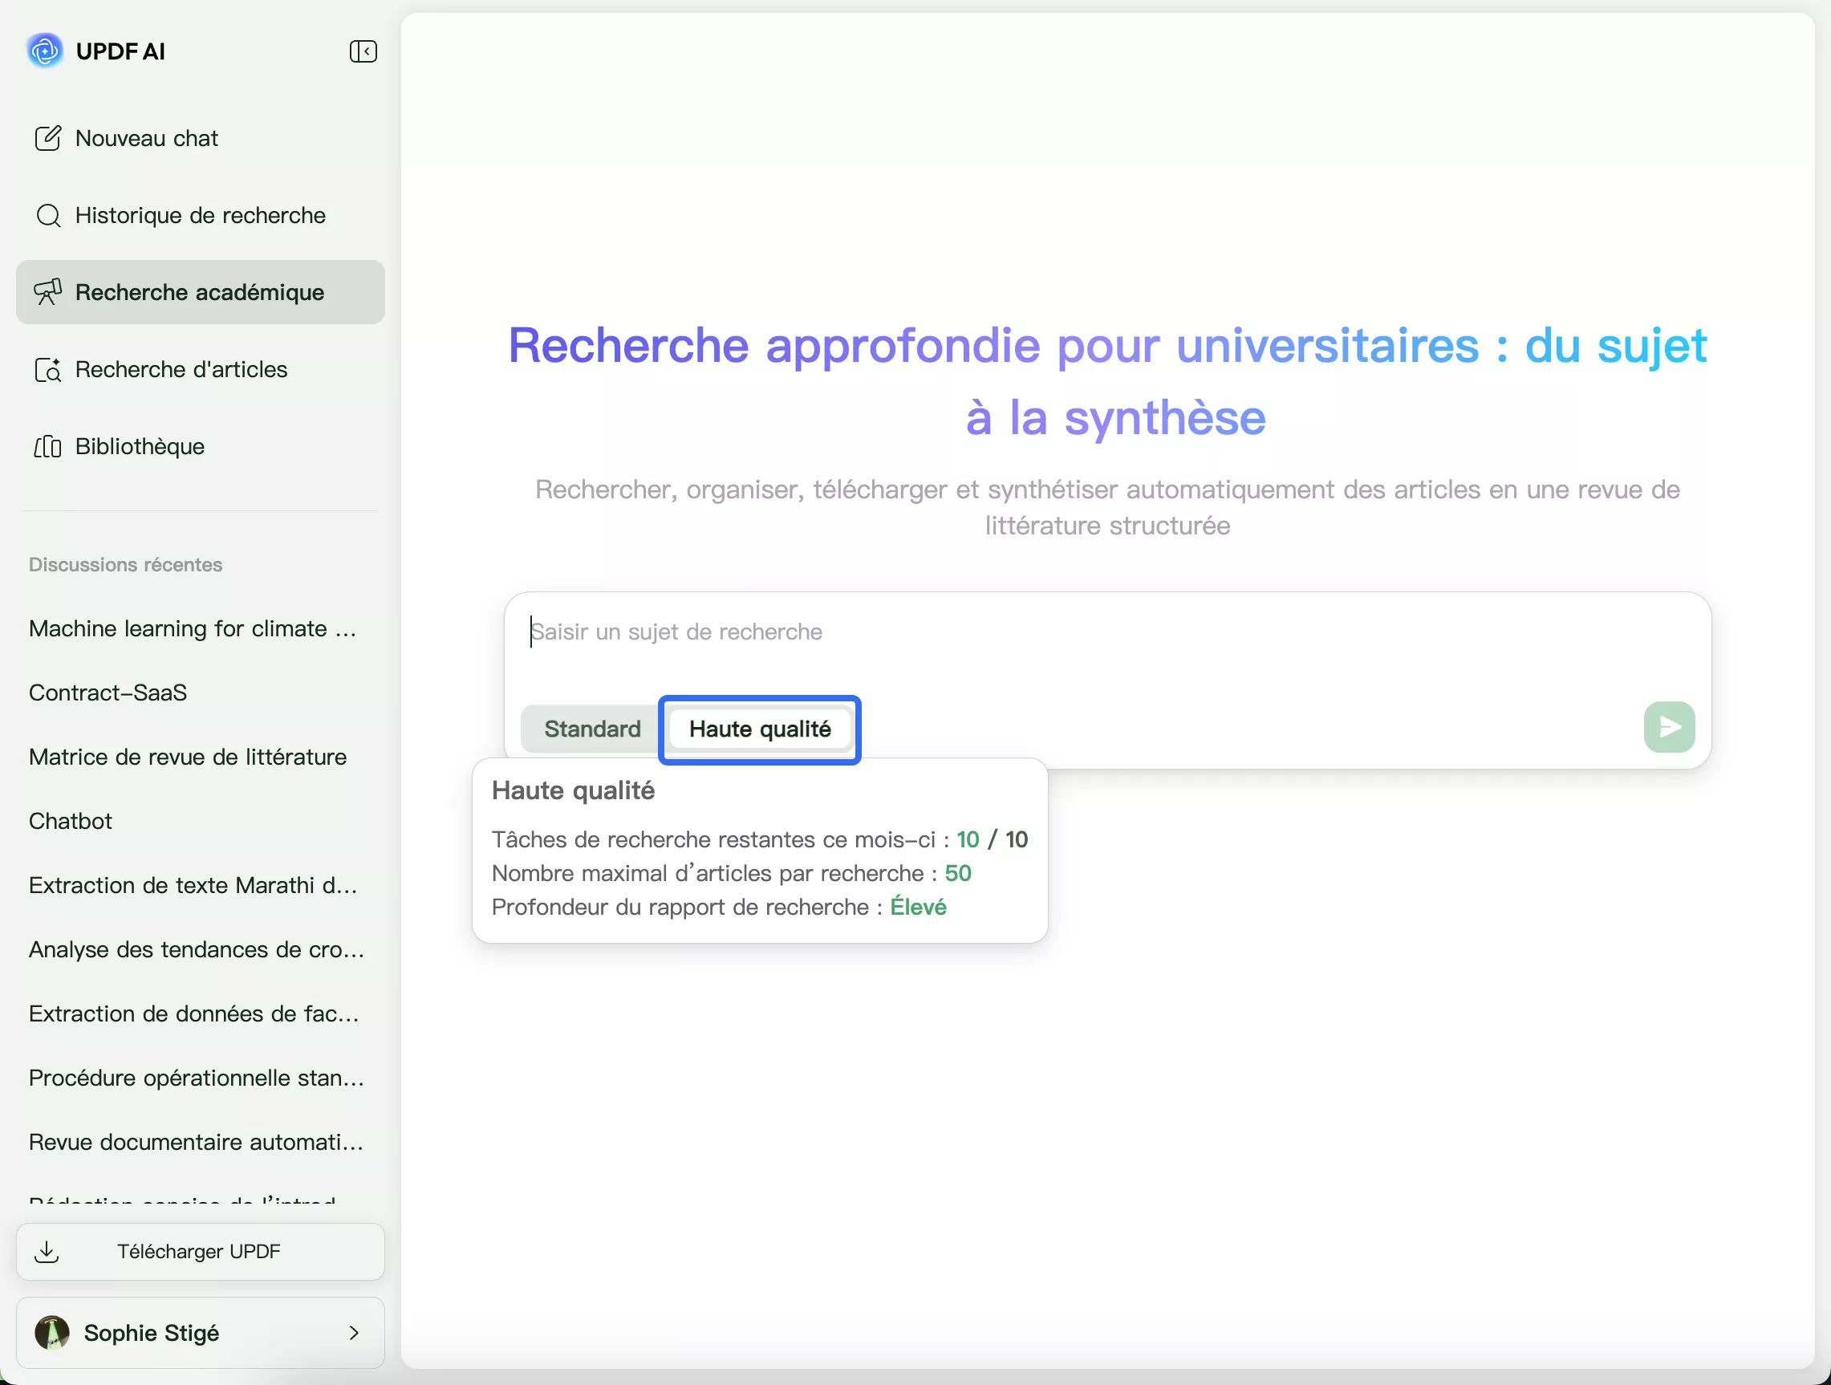
Task: Collapse the sidebar with the arrow icon
Action: tap(363, 51)
